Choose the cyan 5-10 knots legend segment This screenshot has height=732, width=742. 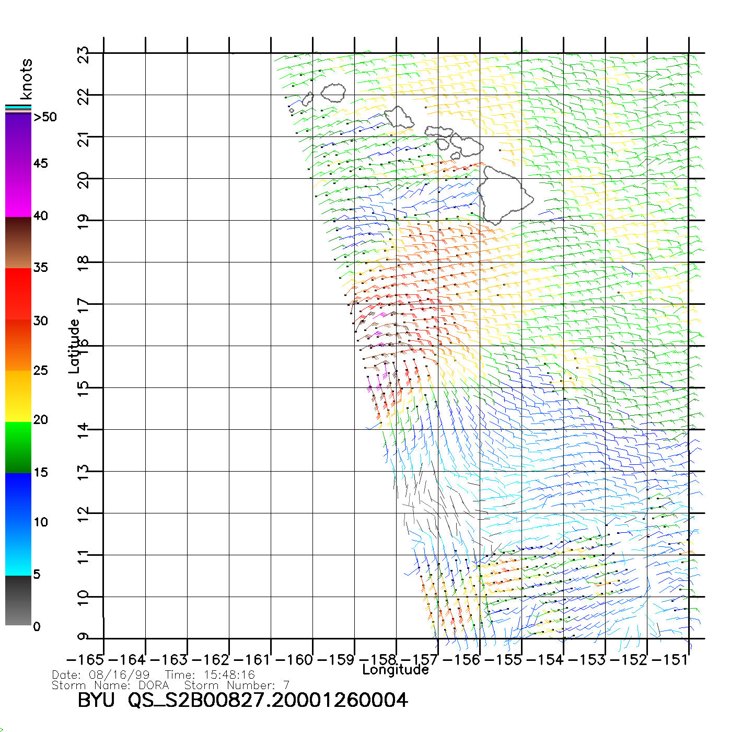[18, 549]
